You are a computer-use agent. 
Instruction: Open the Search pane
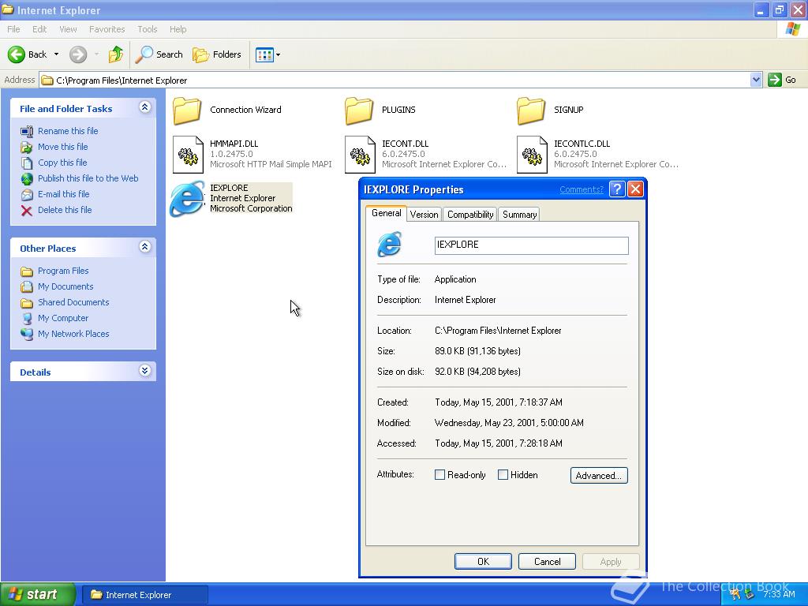point(159,54)
